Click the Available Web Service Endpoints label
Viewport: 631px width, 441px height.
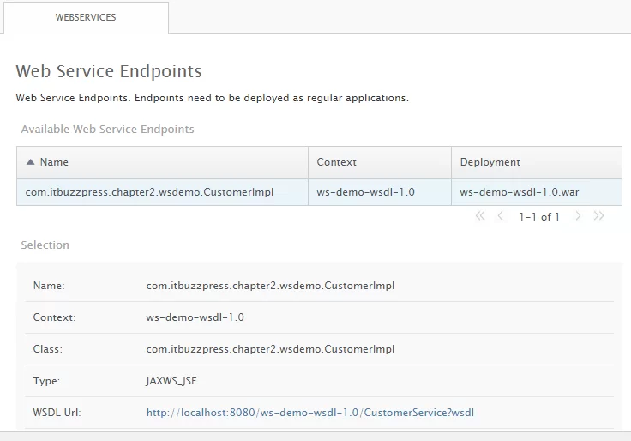107,130
